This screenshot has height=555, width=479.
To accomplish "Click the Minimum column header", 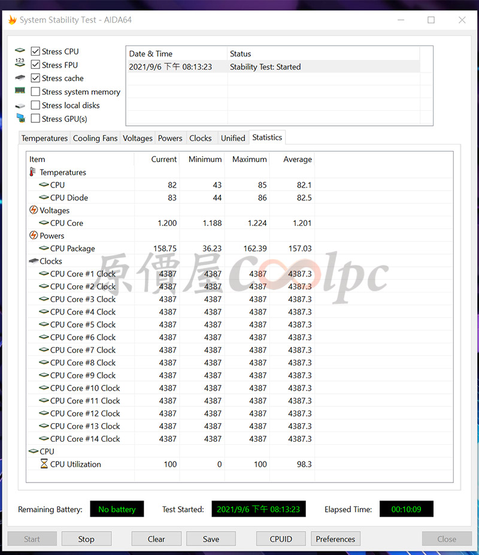I will click(202, 159).
